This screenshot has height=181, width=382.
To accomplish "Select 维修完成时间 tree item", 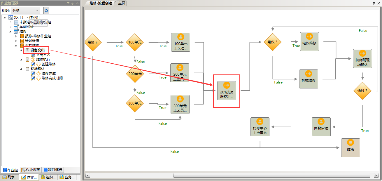I will click(x=52, y=78).
